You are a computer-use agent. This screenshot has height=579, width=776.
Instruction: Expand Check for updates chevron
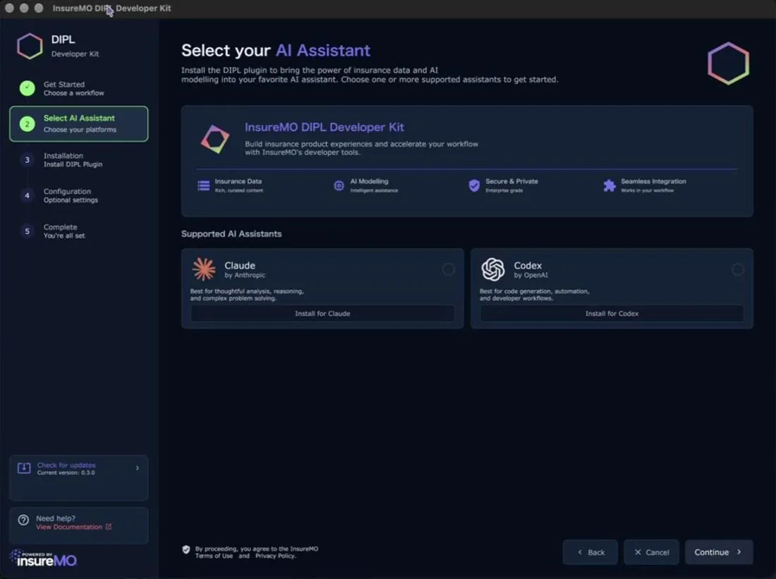137,468
